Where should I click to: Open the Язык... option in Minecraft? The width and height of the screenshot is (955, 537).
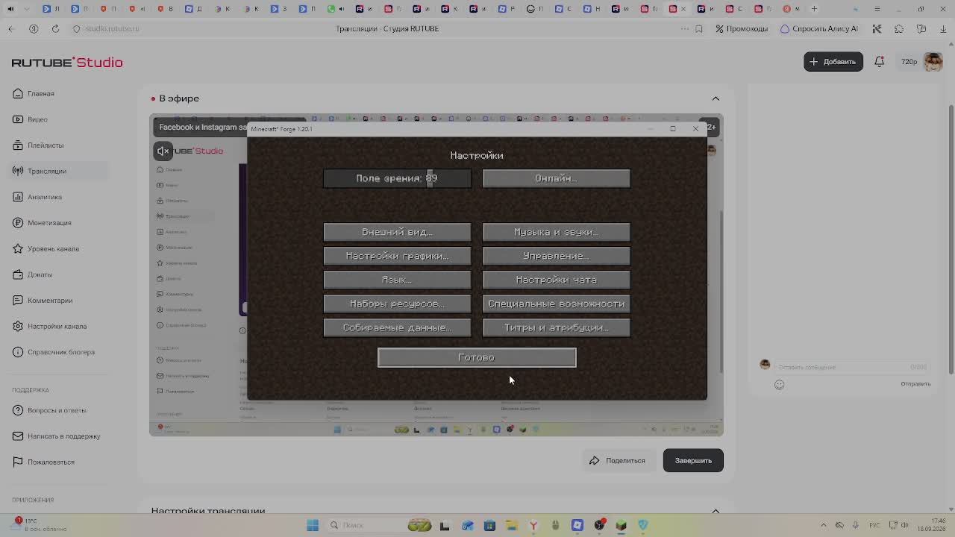click(397, 280)
